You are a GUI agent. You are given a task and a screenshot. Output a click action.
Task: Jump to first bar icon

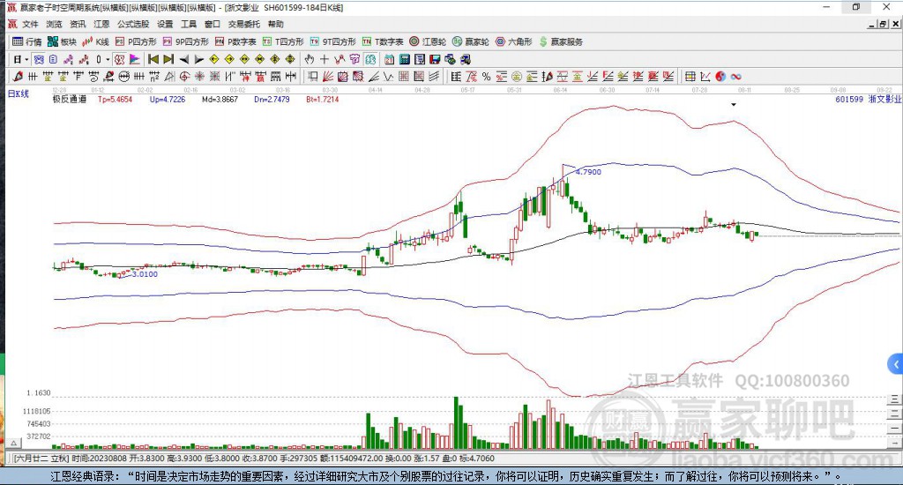153,59
